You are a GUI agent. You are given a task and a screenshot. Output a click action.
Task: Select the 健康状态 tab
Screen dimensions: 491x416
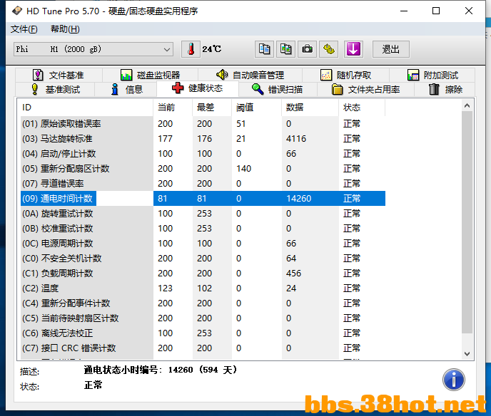198,88
